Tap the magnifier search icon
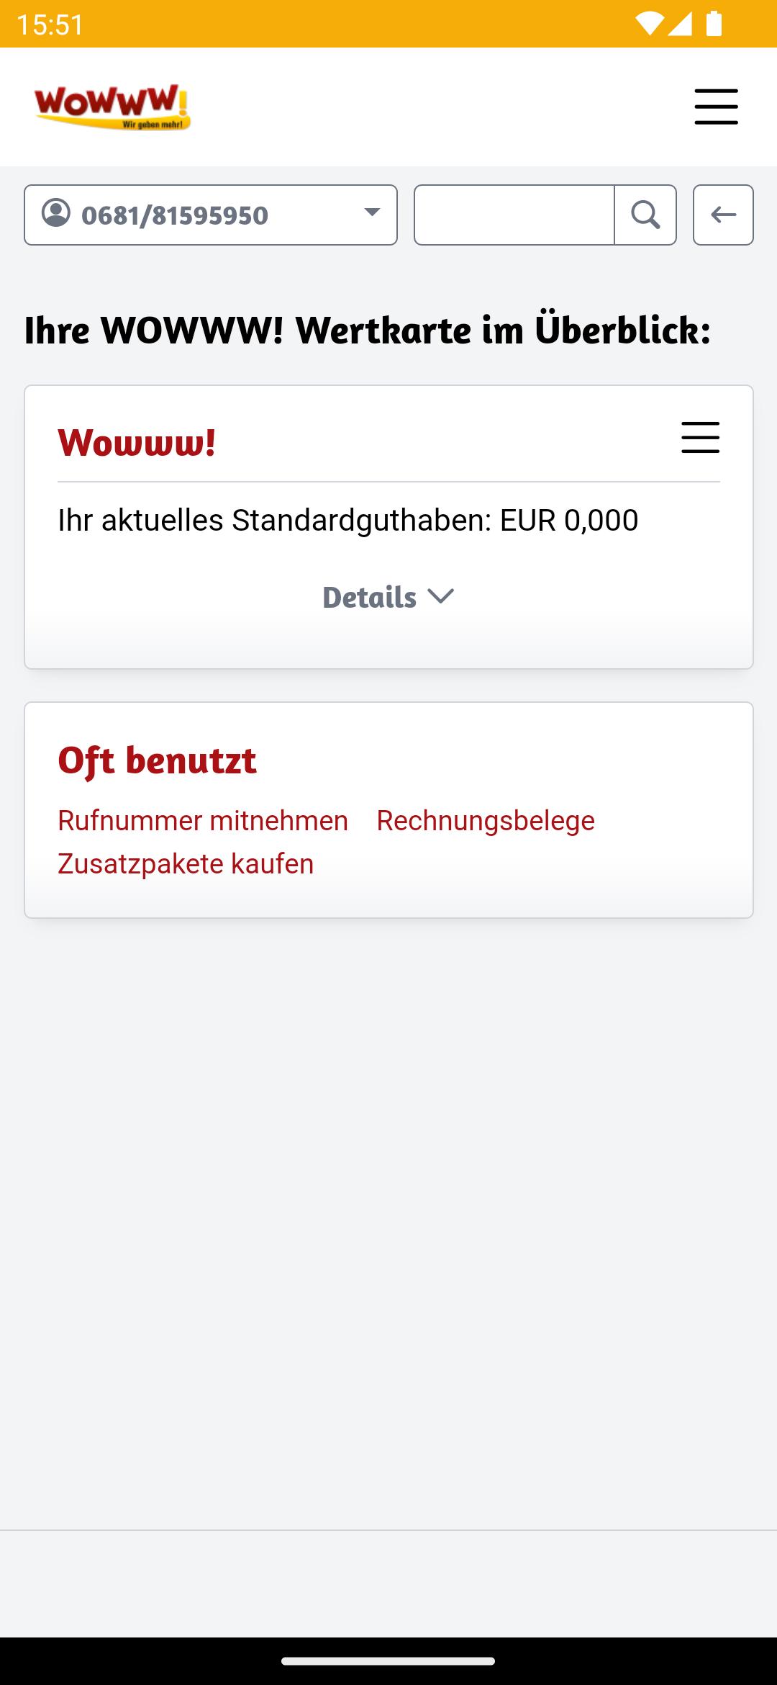This screenshot has height=1685, width=777. coord(645,215)
